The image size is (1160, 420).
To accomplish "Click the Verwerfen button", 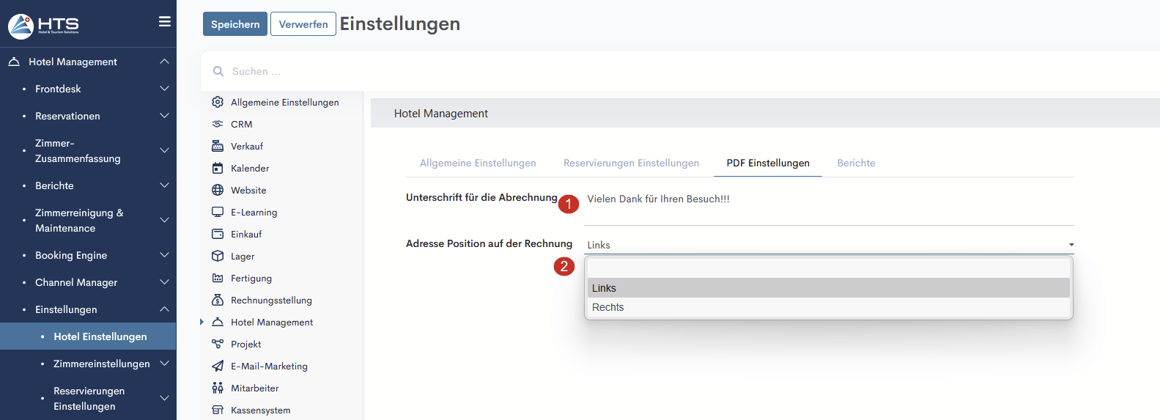I will pos(303,24).
